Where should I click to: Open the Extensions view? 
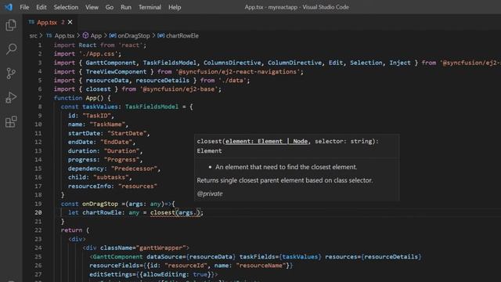[11, 122]
